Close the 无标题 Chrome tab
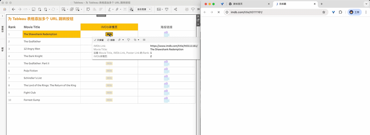370x135 pixels. point(314,4)
